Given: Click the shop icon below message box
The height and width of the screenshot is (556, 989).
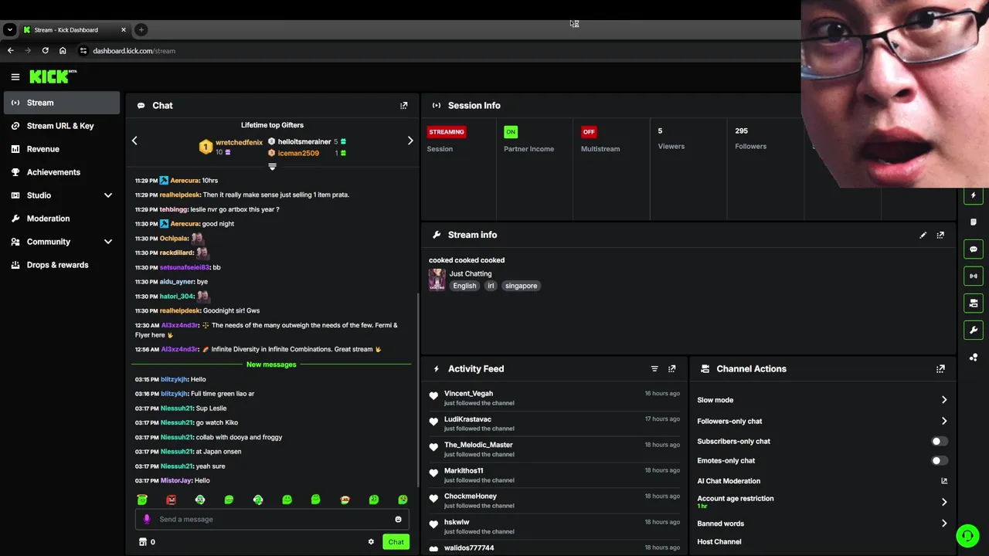Looking at the screenshot, I should 142,542.
